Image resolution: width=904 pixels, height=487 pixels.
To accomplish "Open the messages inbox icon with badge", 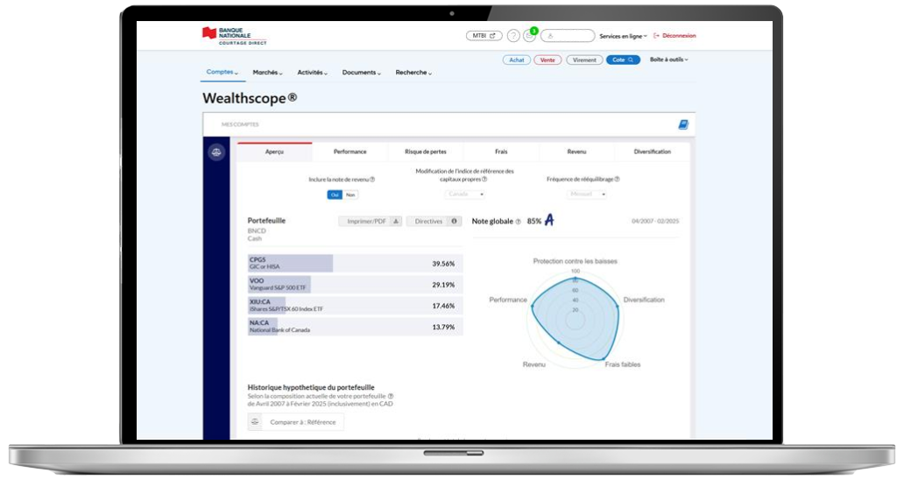I will pos(529,36).
